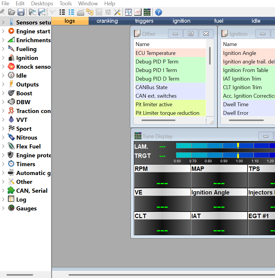Click the TRGT lambda bar yellow marker
The height and width of the screenshot is (278, 275).
[238, 155]
